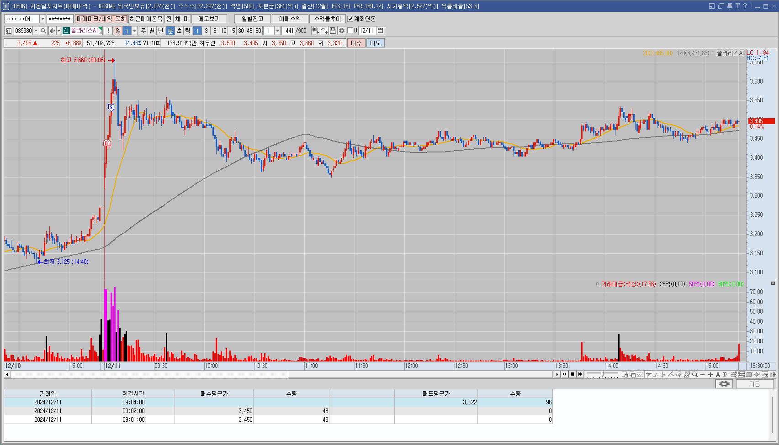The image size is (779, 445).
Task: Select the 5-minute interval tab
Action: 215,31
